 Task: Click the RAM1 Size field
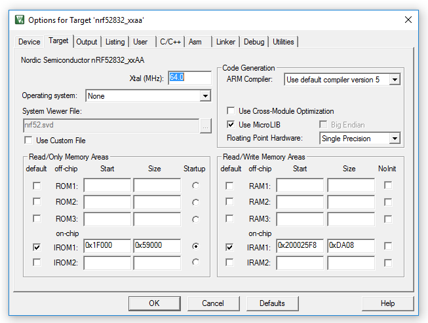point(351,186)
